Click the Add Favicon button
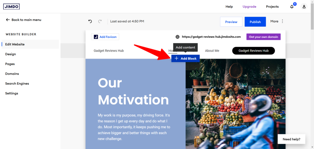Viewport: 314px width, 149px height. coord(105,37)
